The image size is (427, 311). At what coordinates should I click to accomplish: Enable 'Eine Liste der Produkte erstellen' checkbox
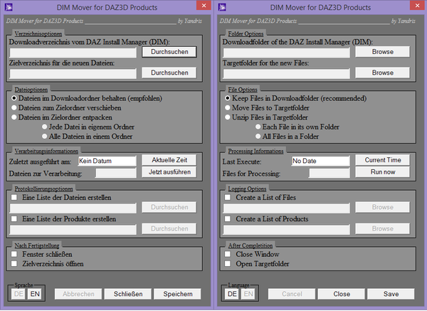pyautogui.click(x=14, y=219)
